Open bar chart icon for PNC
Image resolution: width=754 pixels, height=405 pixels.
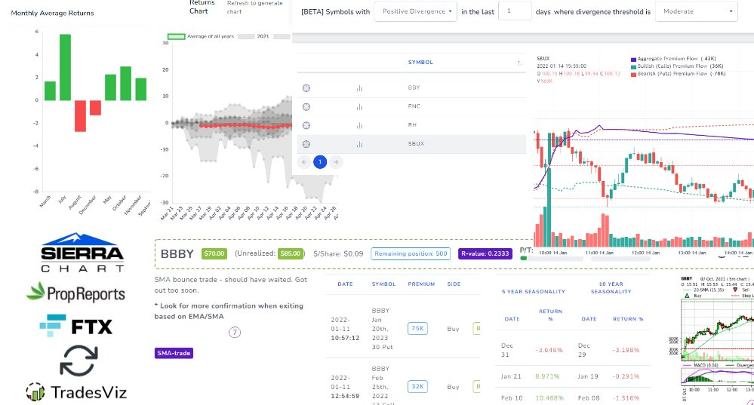pyautogui.click(x=359, y=106)
